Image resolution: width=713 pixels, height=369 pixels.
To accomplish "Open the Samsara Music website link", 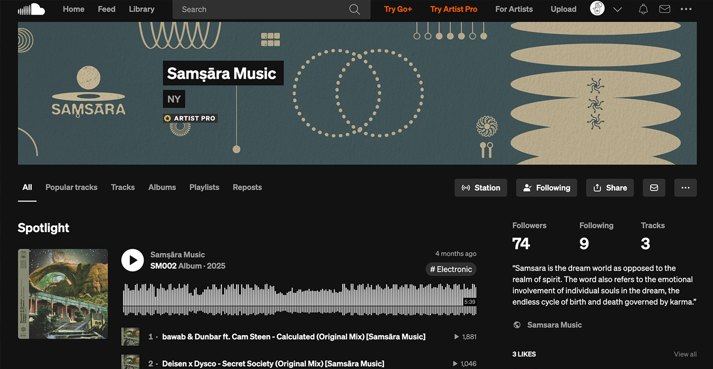I will coord(554,325).
